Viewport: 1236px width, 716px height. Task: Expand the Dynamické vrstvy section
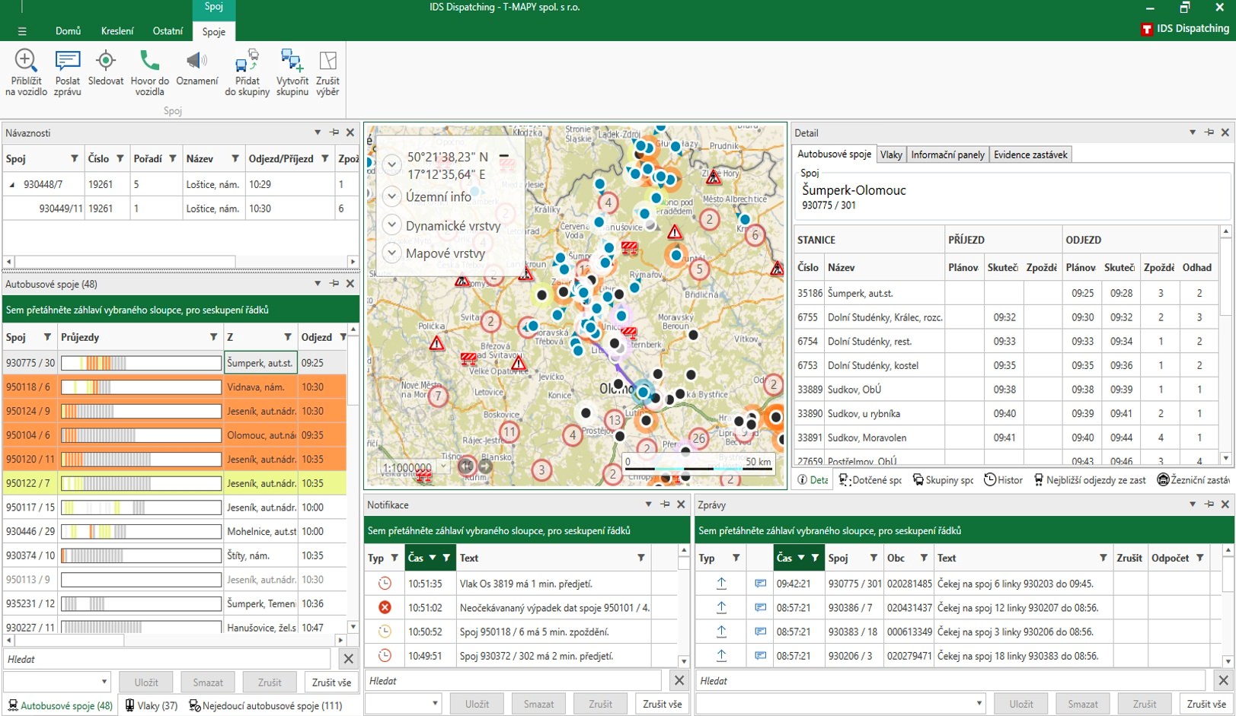tap(391, 225)
